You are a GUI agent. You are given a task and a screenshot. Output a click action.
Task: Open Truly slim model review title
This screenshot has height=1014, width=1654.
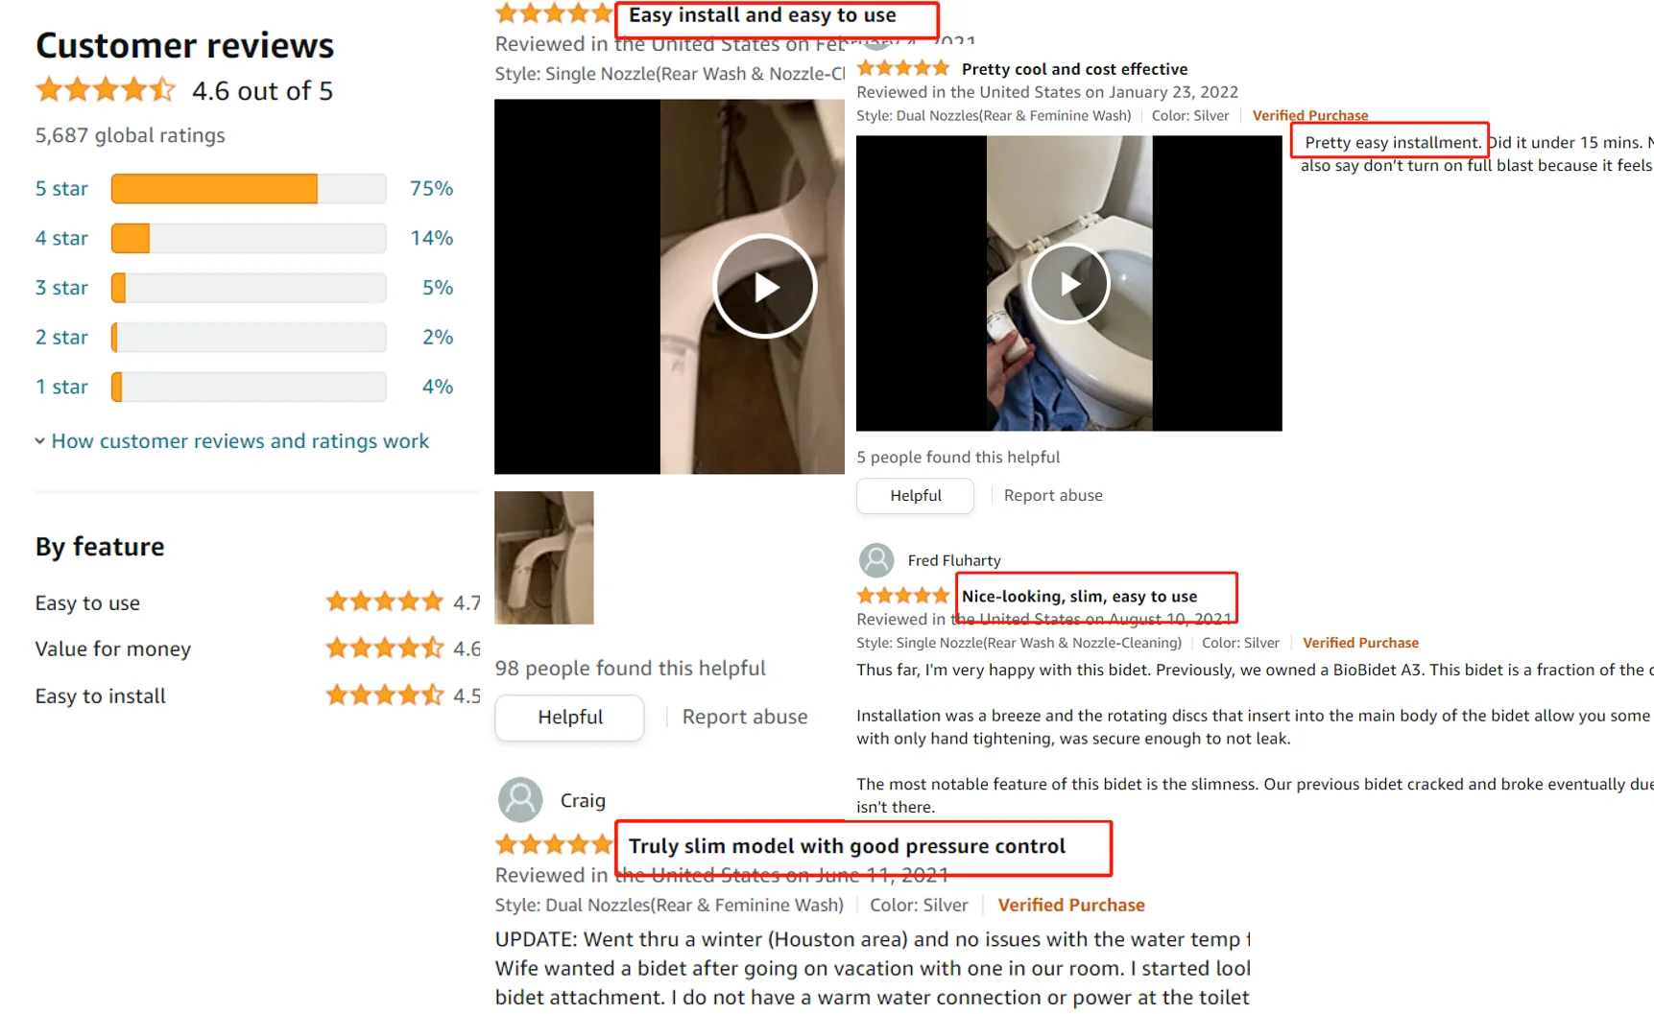pyautogui.click(x=847, y=846)
